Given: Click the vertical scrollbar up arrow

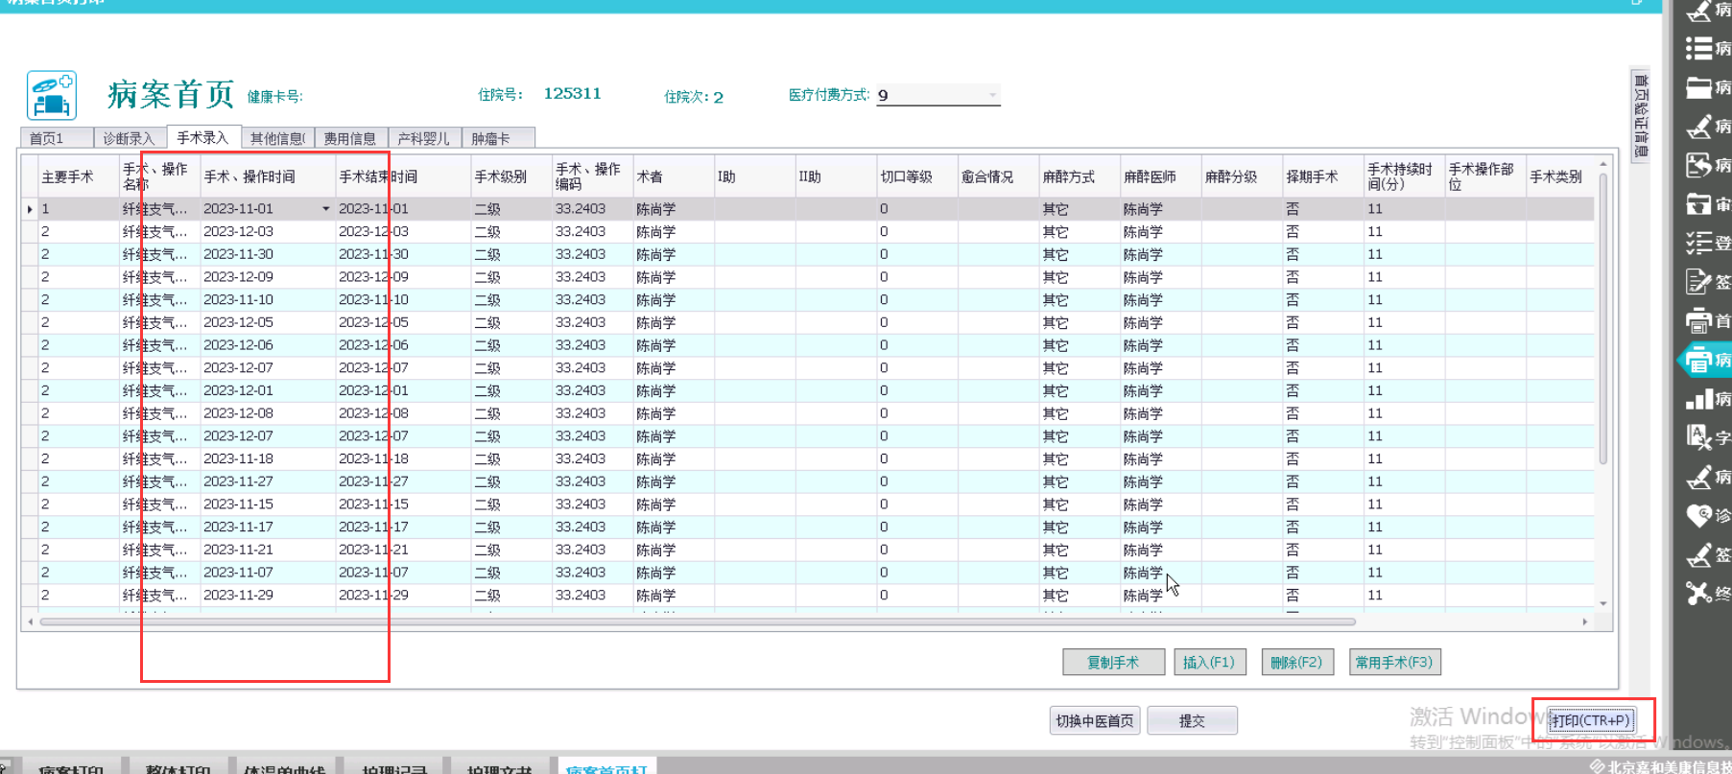Looking at the screenshot, I should pos(1602,165).
